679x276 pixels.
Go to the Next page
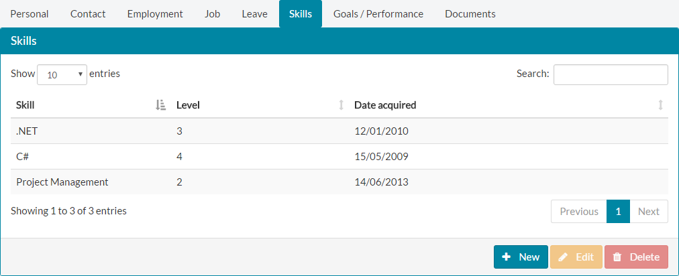[x=648, y=212]
